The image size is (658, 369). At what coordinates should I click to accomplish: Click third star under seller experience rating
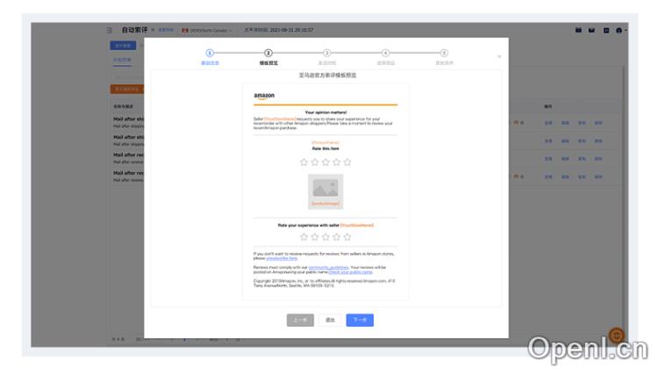325,237
